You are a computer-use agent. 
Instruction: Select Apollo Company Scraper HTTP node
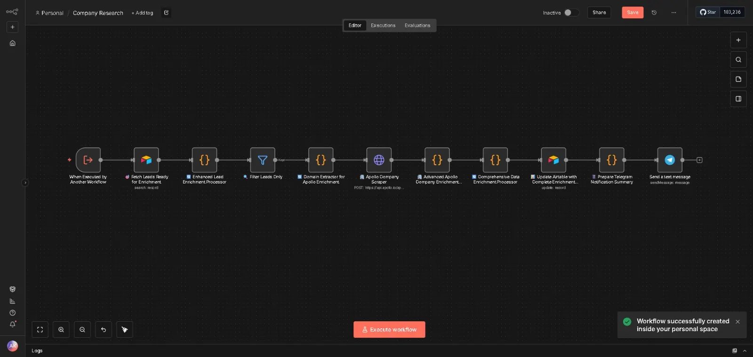point(379,160)
